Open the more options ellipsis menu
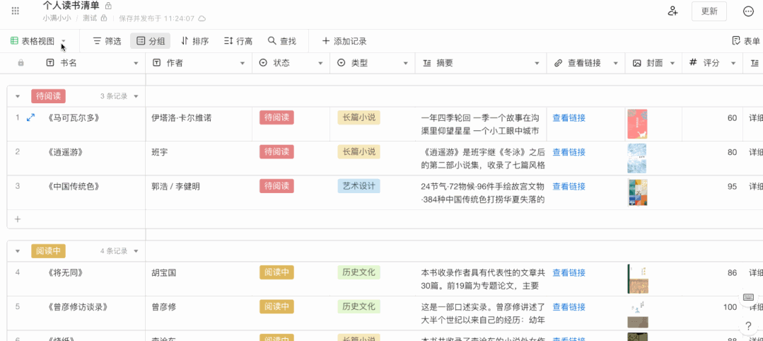763x341 pixels. (x=748, y=11)
